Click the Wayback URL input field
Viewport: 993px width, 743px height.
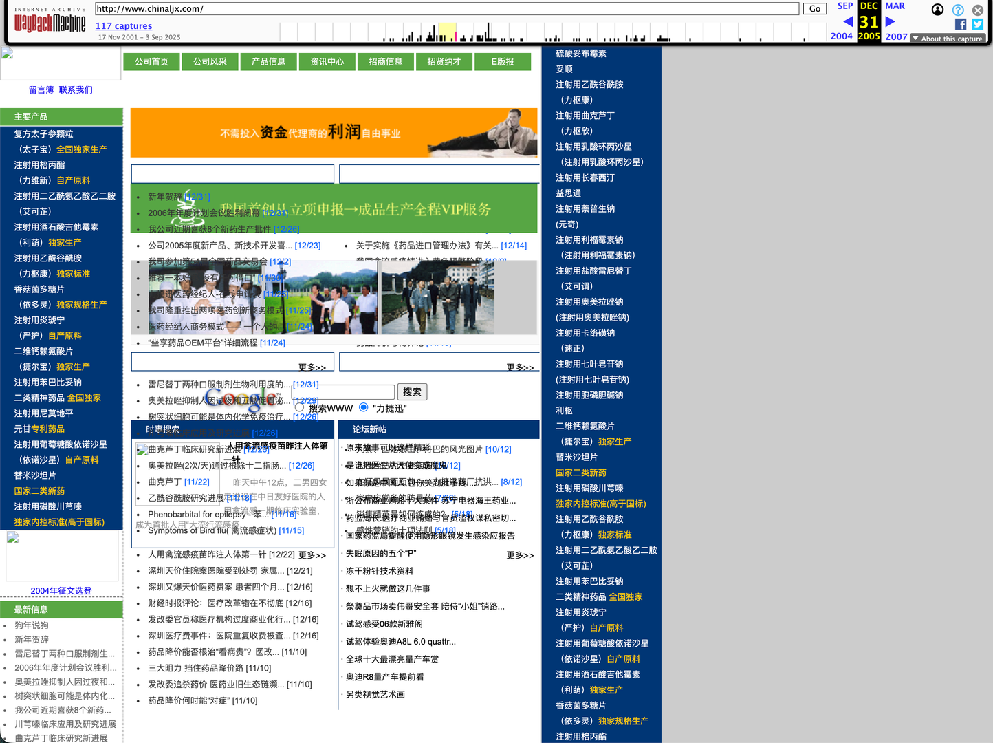pyautogui.click(x=447, y=8)
